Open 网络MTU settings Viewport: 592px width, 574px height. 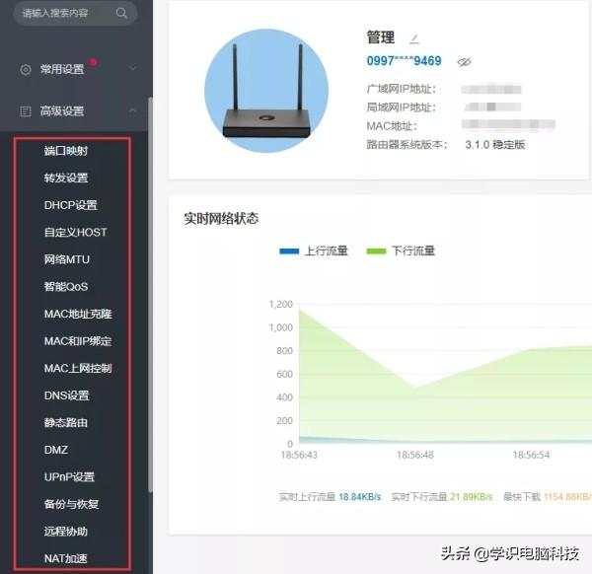[x=67, y=259]
